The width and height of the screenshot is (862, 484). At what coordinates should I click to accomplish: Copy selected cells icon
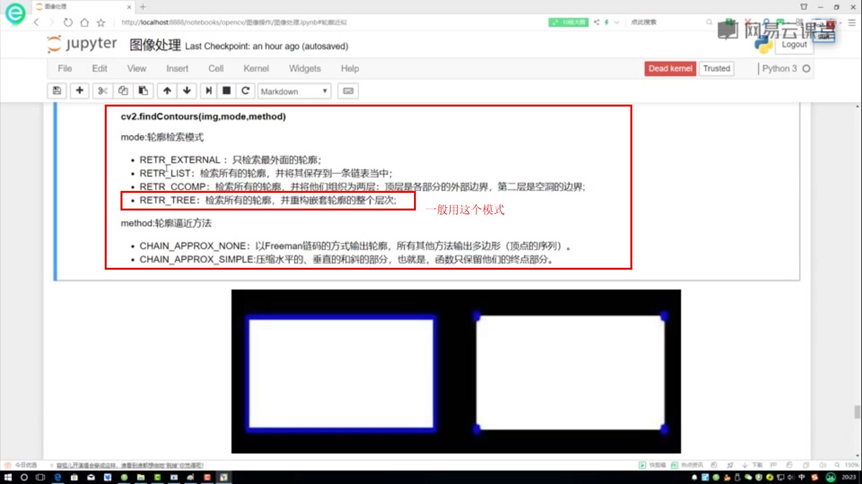coord(123,91)
